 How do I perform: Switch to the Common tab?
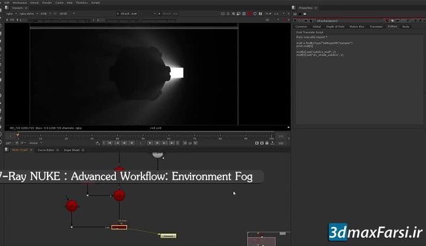click(x=301, y=27)
